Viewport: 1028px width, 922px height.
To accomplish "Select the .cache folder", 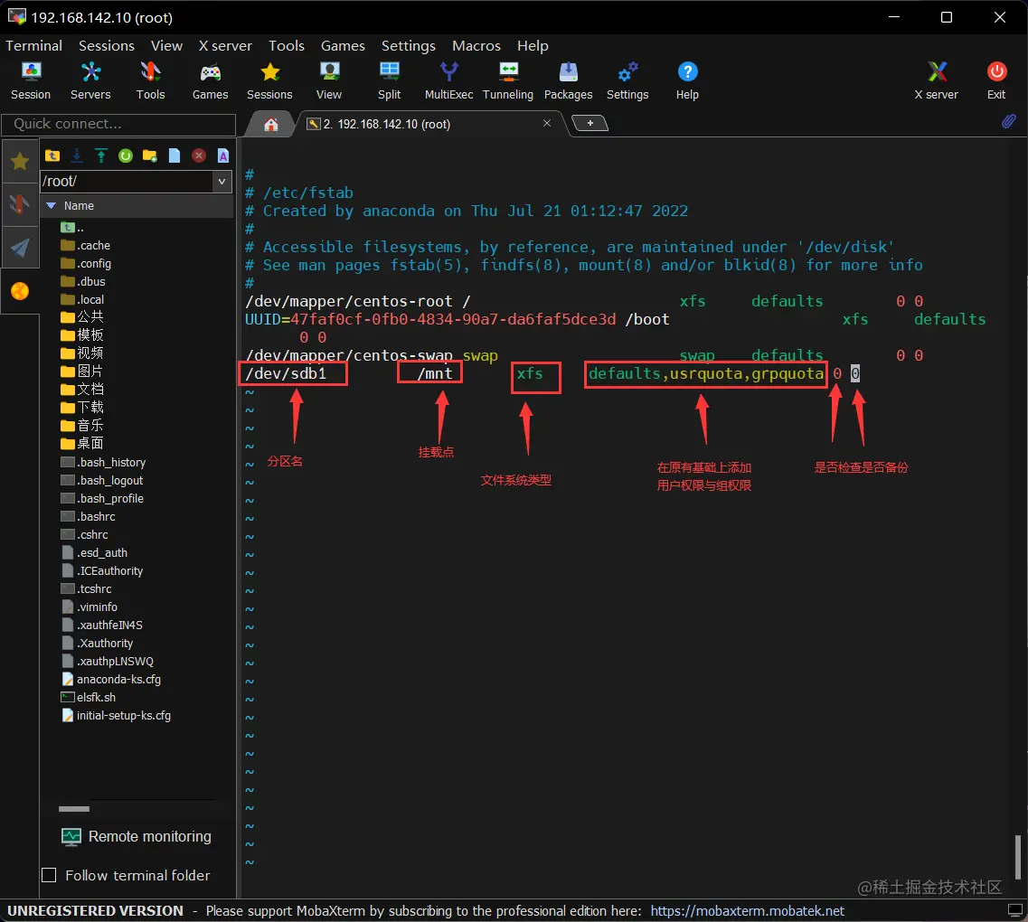I will coord(85,246).
